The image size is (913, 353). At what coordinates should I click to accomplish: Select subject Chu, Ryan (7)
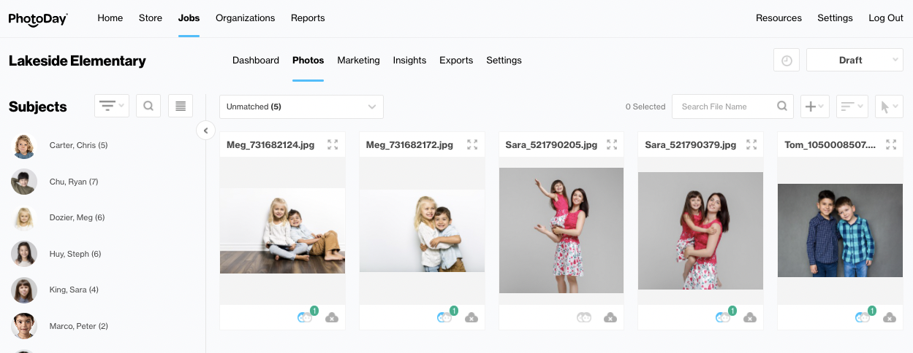click(74, 182)
